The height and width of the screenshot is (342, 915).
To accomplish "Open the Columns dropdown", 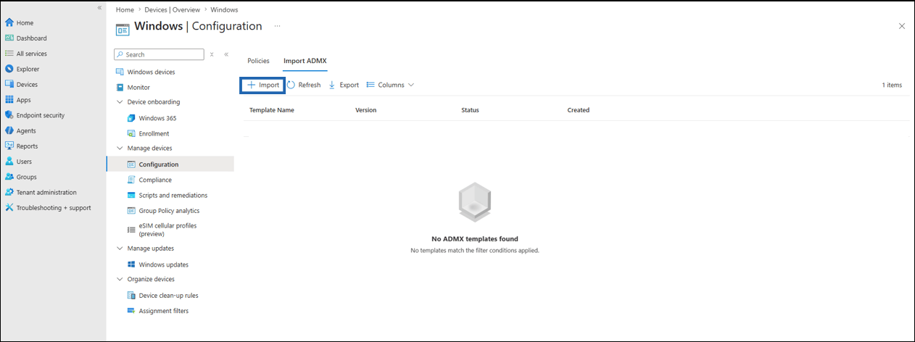I will coord(390,85).
